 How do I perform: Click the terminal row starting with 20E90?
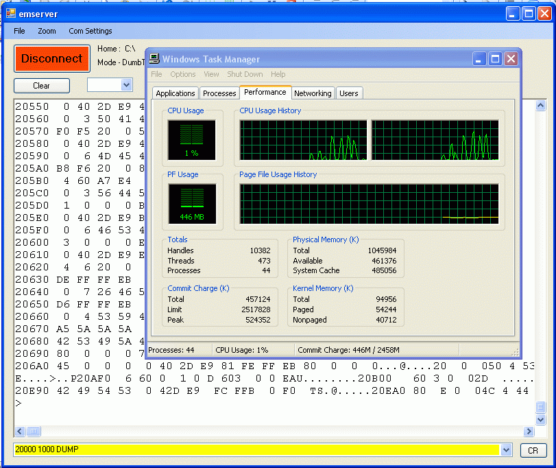point(272,390)
